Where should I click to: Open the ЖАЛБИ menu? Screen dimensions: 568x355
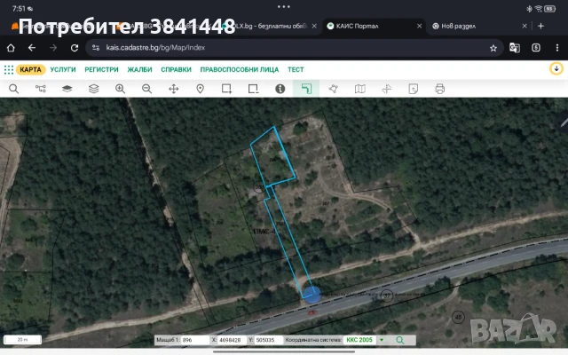point(140,69)
